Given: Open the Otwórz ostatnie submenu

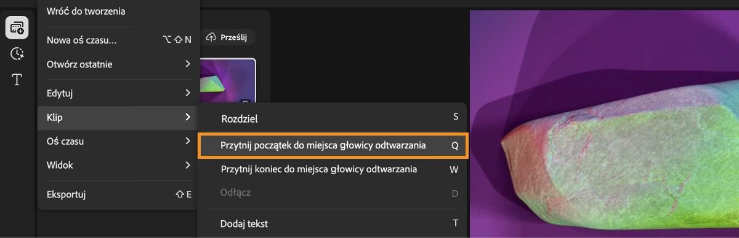Looking at the screenshot, I should (119, 64).
